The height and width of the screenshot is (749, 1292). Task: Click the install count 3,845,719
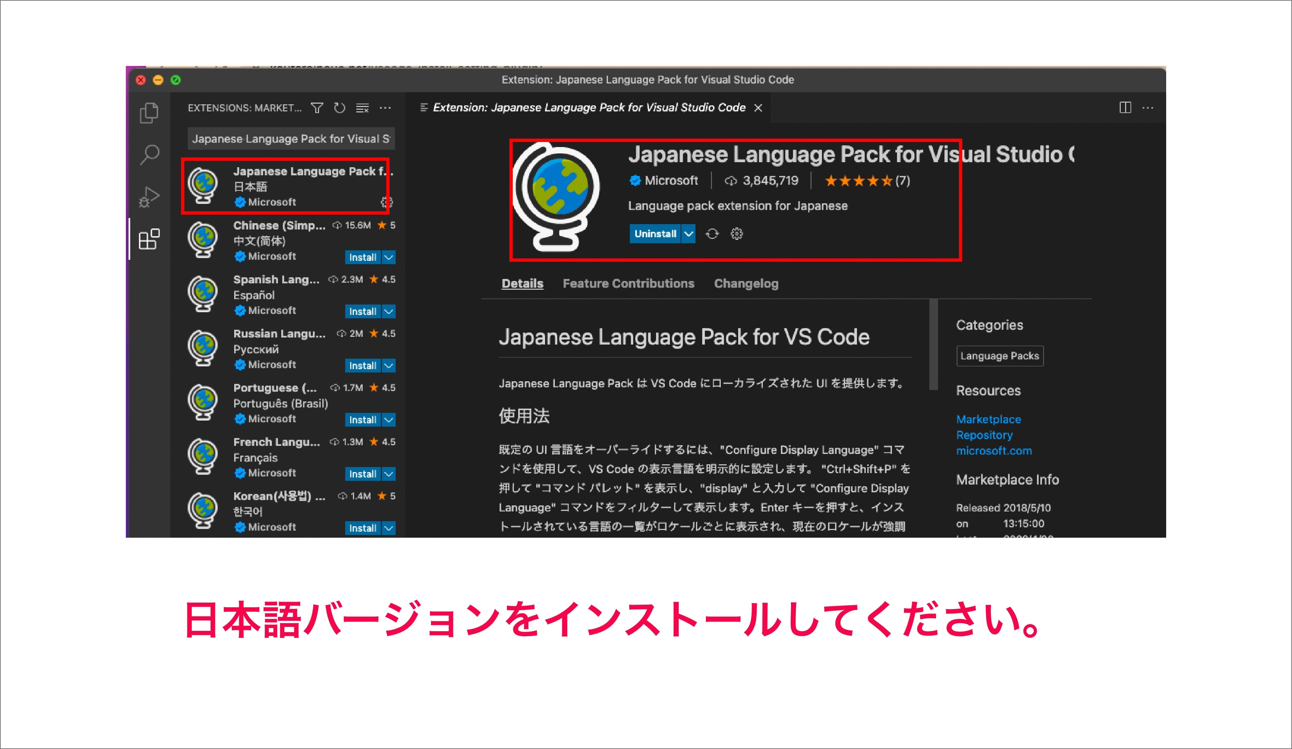(x=761, y=181)
